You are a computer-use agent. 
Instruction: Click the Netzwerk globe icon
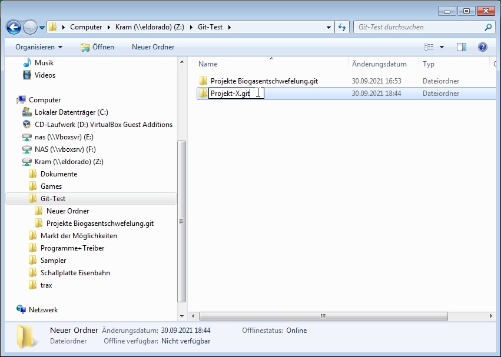(x=21, y=309)
